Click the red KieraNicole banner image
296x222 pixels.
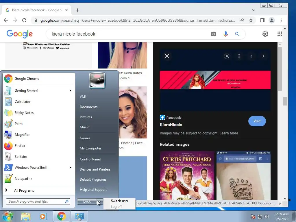point(215,80)
